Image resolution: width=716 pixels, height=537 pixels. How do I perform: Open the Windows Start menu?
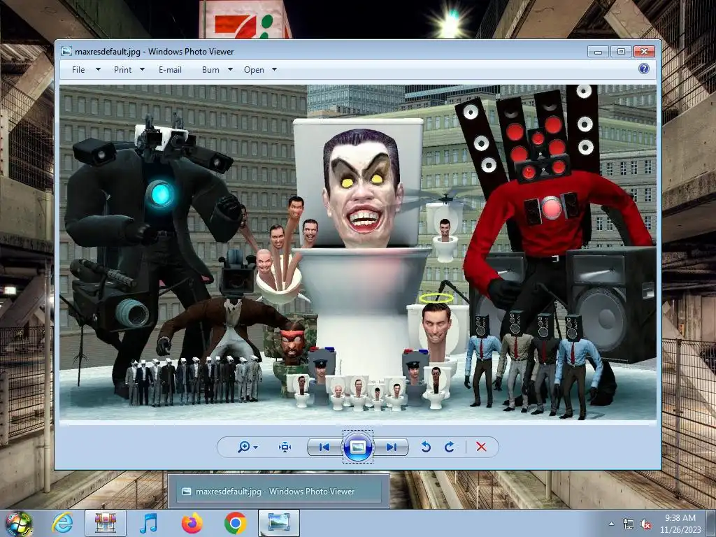(x=19, y=523)
